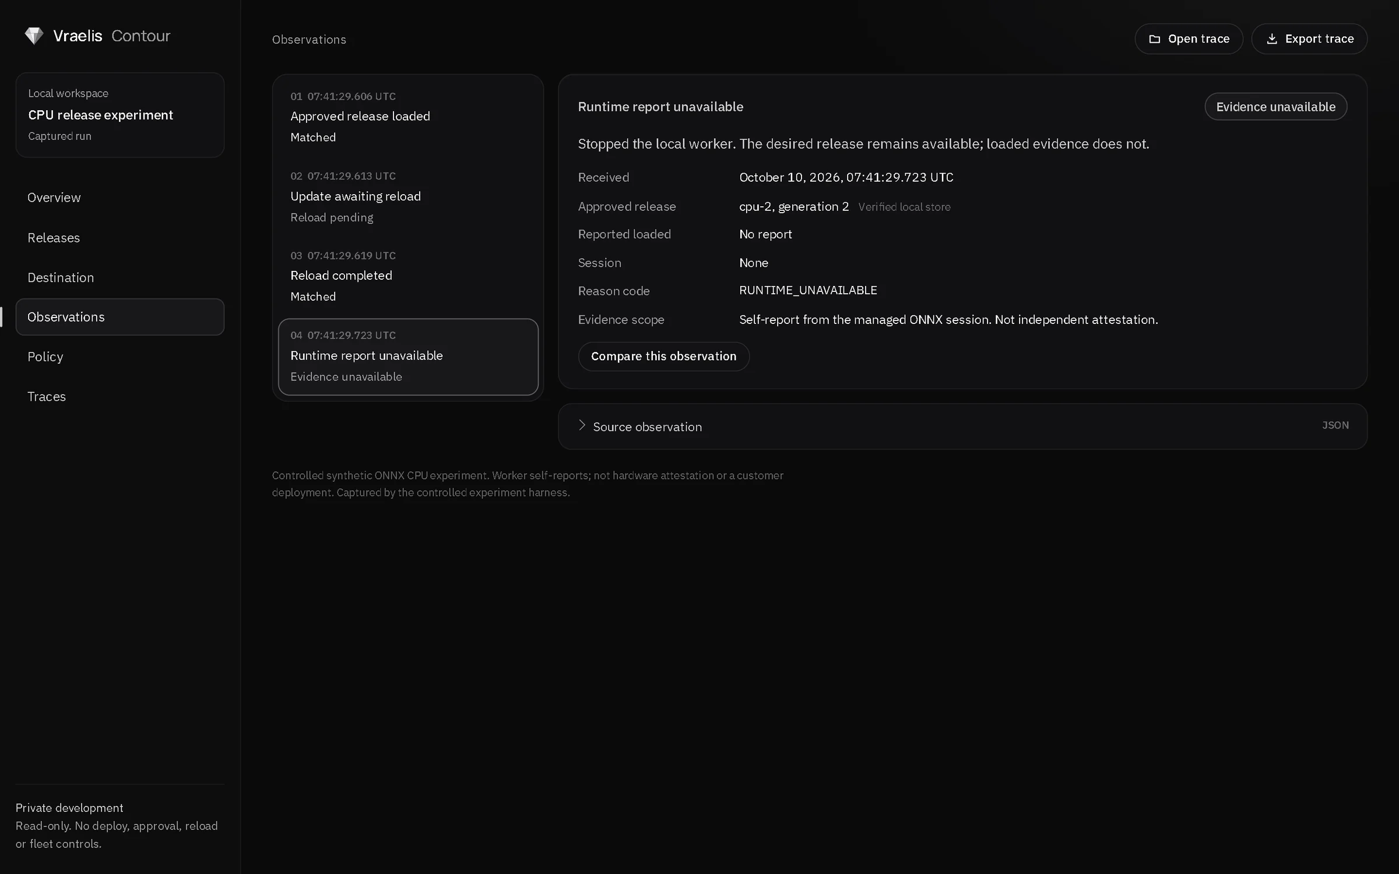The height and width of the screenshot is (874, 1399).
Task: Click the Observations breadcrumb heading
Action: point(309,40)
